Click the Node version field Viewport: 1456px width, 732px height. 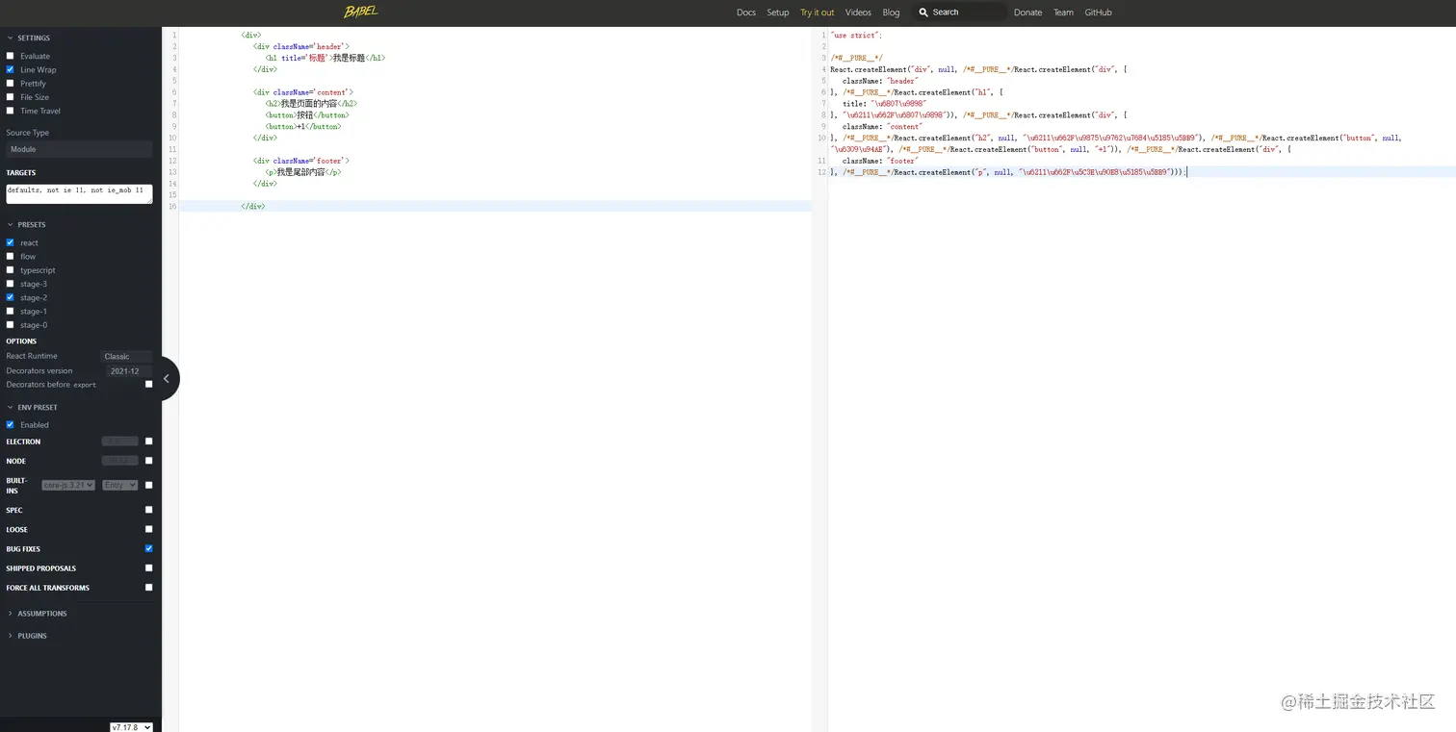coord(120,461)
